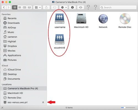Open Applications in the sidebar

(23, 55)
